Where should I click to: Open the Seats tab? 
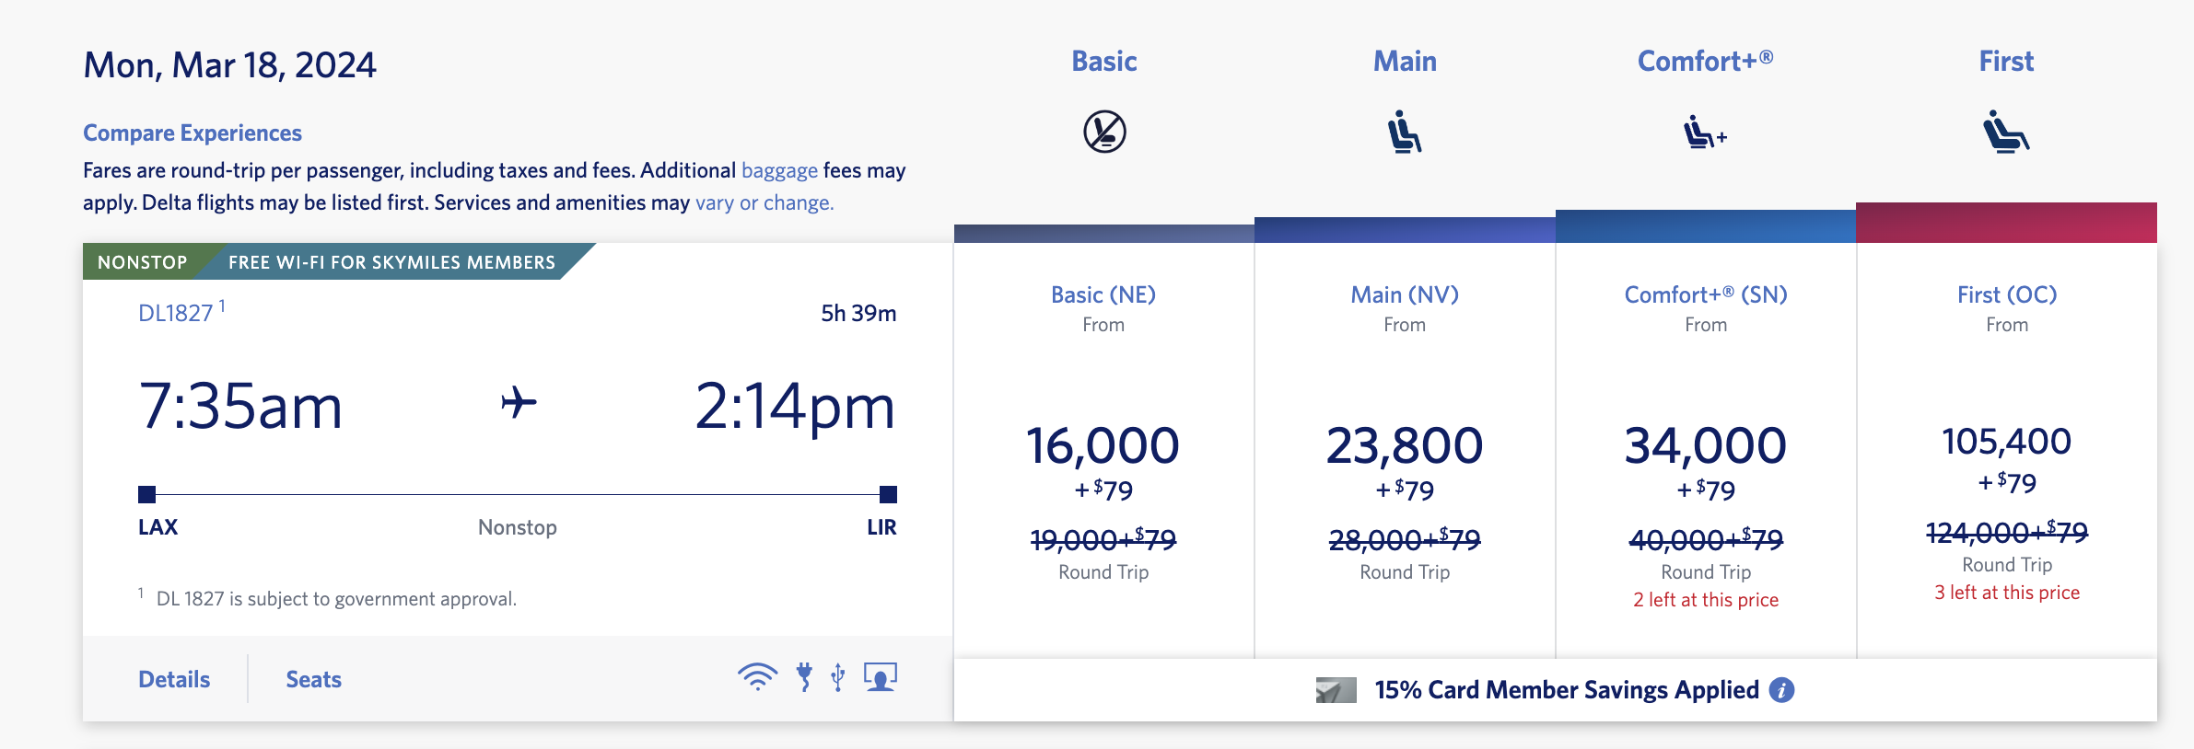[313, 679]
